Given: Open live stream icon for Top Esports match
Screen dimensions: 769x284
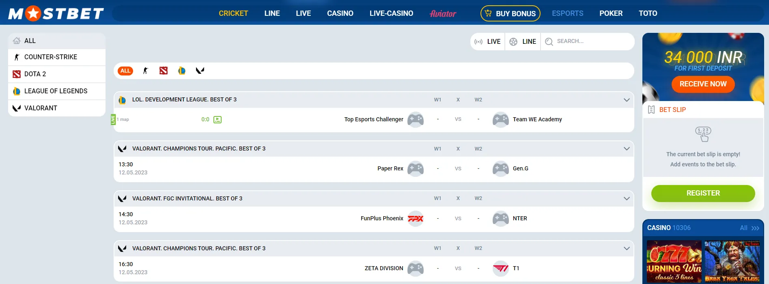Looking at the screenshot, I should tap(218, 120).
